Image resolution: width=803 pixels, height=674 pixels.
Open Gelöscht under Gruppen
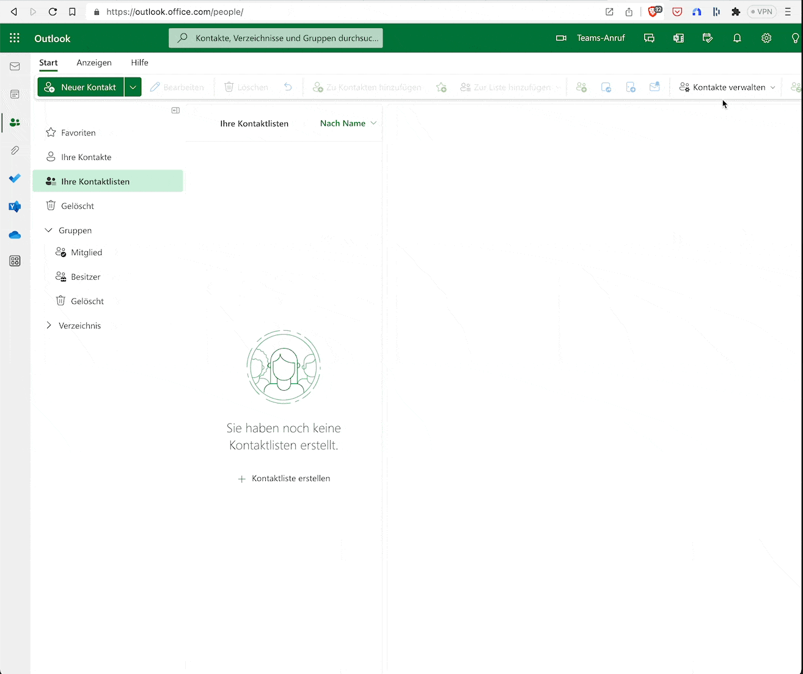[x=108, y=301]
